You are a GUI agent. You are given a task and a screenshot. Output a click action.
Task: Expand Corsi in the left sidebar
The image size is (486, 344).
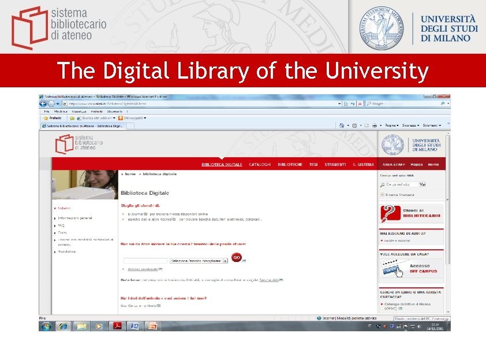pos(62,232)
